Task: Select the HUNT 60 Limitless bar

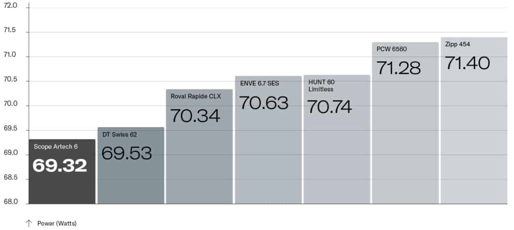Action: pos(337,139)
